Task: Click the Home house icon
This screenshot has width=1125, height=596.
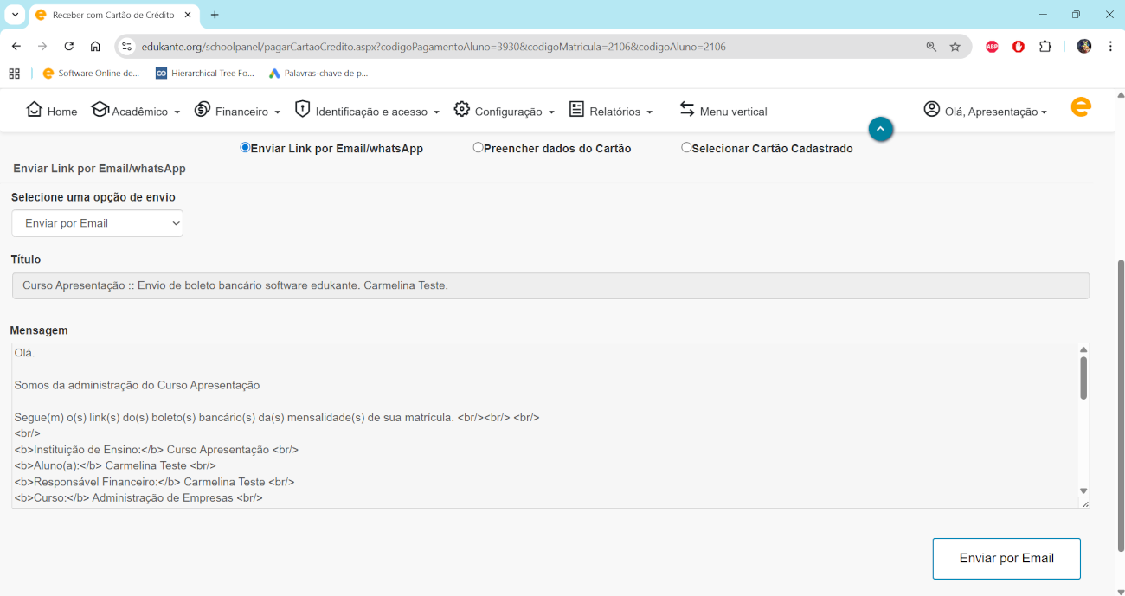Action: coord(35,110)
